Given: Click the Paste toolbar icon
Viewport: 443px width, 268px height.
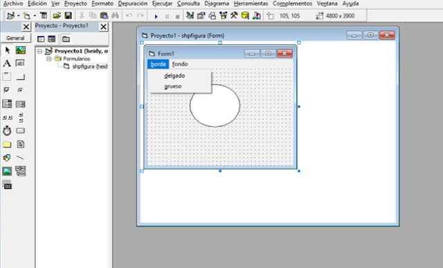Looking at the screenshot, I should pos(105,15).
